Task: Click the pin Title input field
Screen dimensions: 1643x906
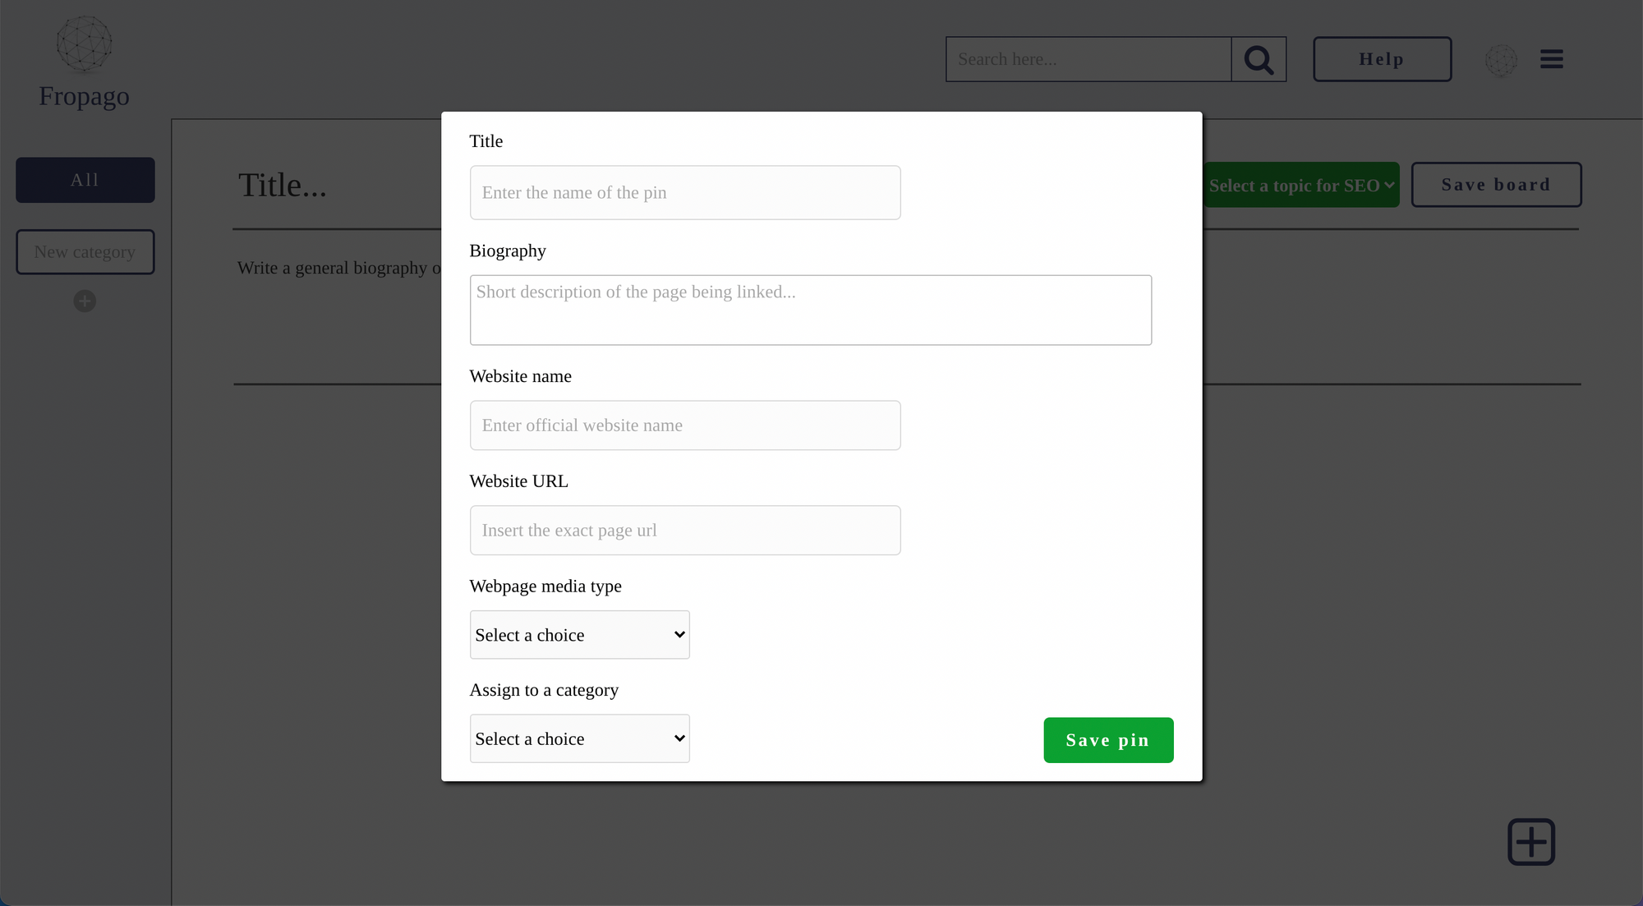Action: [x=685, y=193]
